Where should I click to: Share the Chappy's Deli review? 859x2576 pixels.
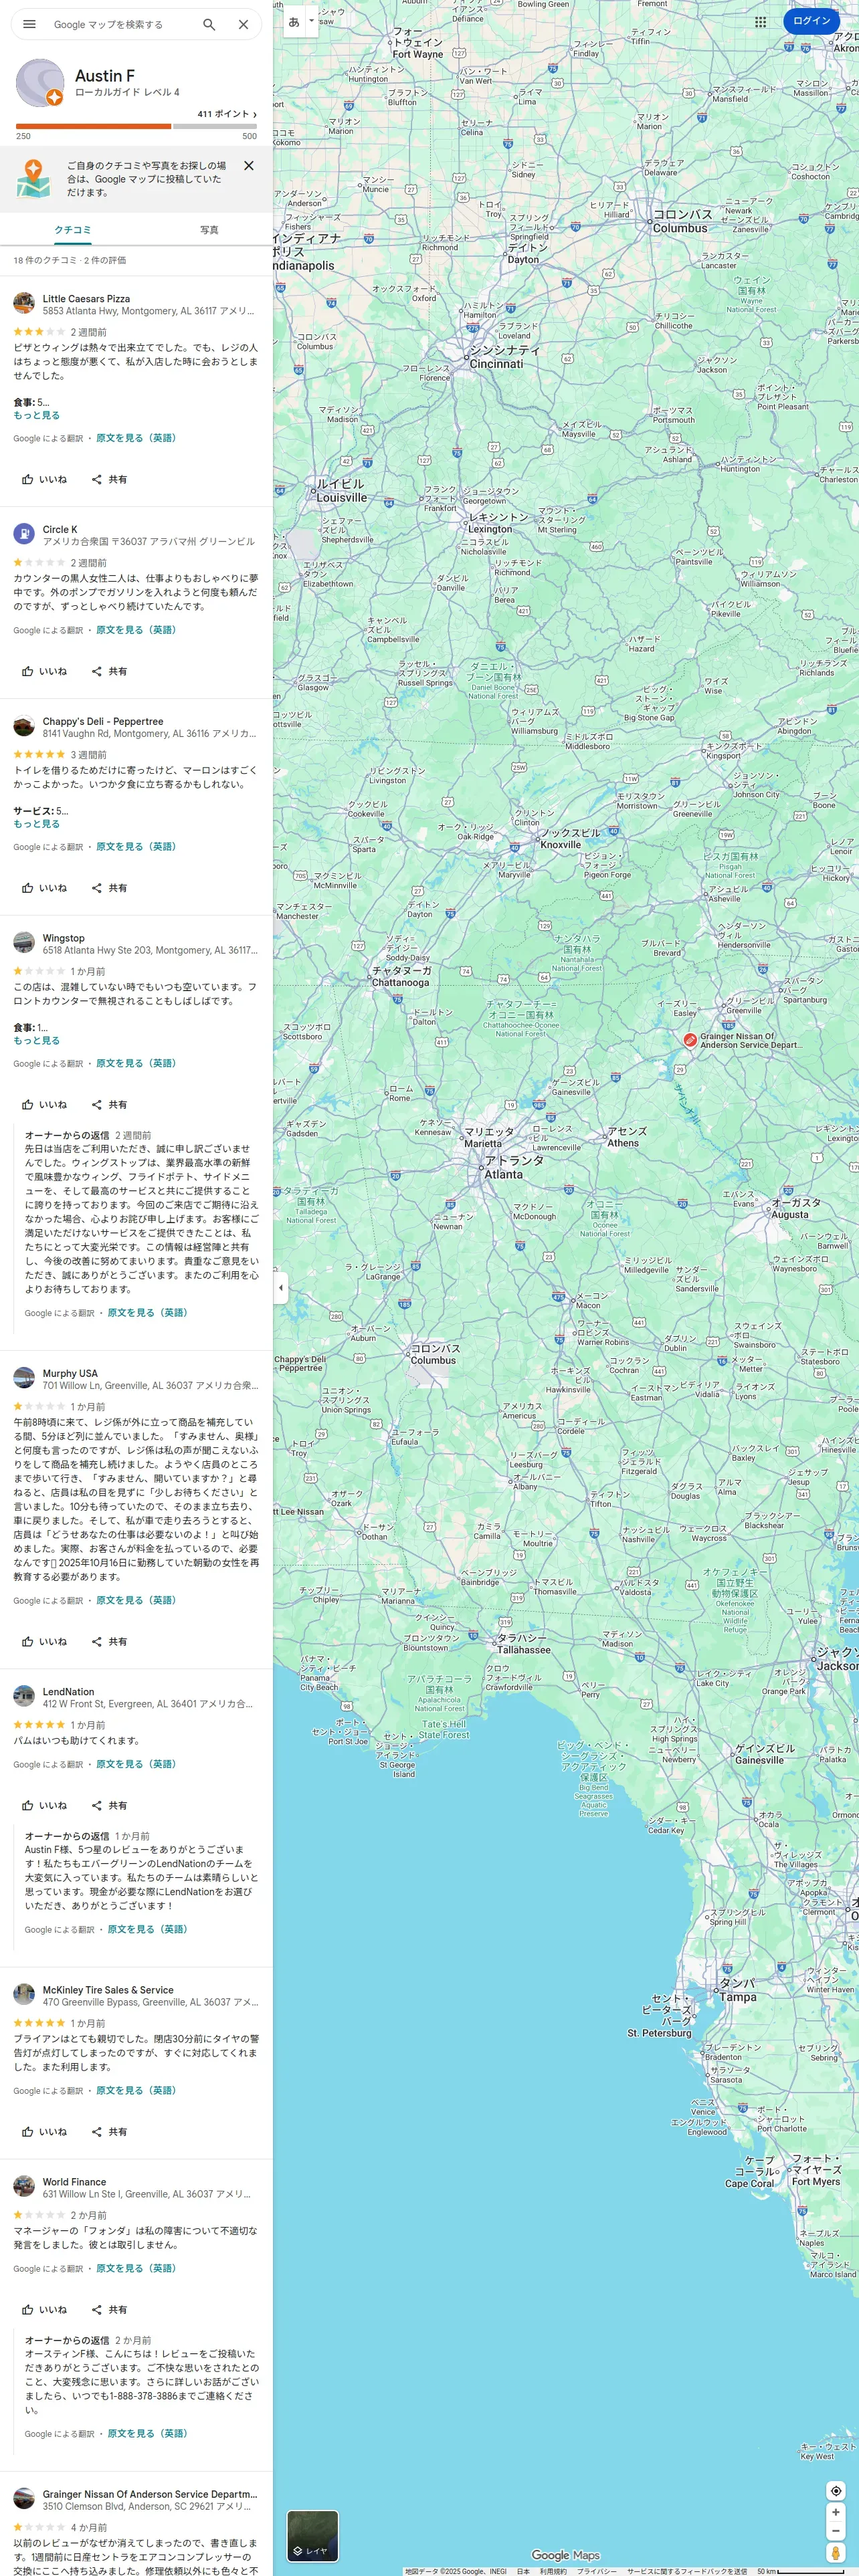coord(109,888)
